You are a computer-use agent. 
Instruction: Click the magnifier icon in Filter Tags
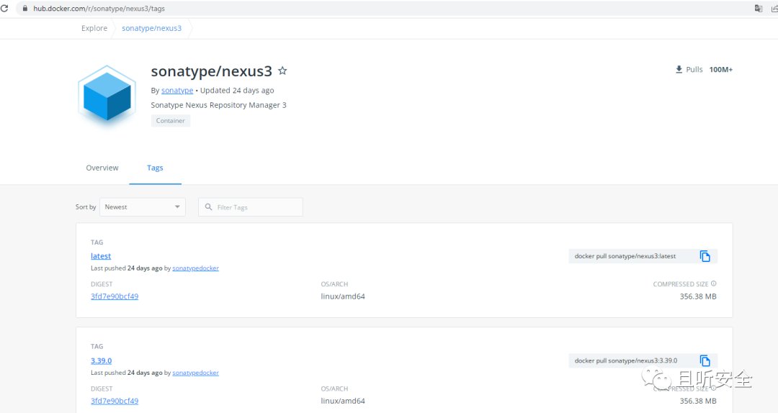(x=208, y=206)
